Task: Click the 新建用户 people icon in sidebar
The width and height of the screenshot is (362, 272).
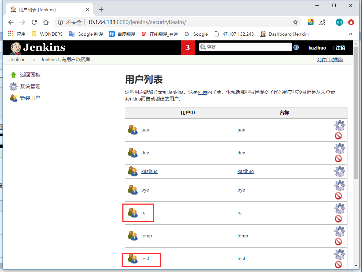Action: (13, 98)
